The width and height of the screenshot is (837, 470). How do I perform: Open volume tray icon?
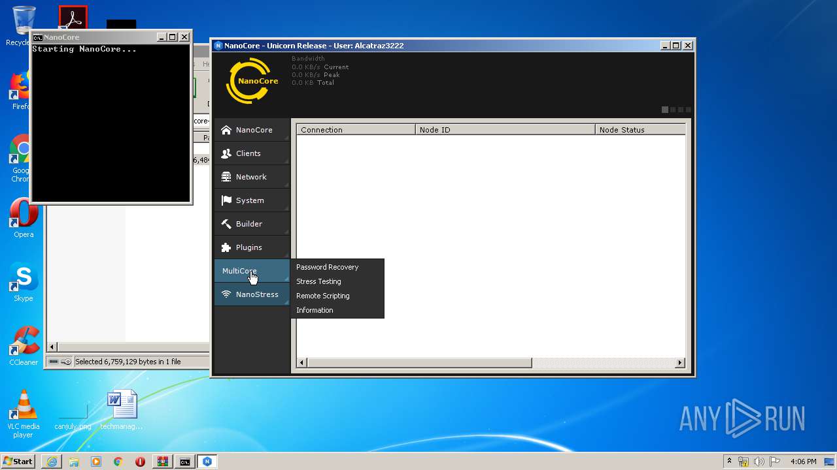tap(759, 462)
